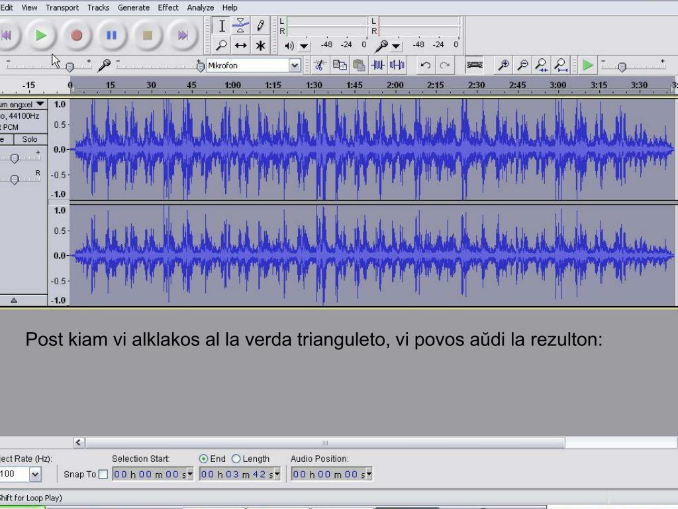
Task: Select the End radio button
Action: click(203, 459)
